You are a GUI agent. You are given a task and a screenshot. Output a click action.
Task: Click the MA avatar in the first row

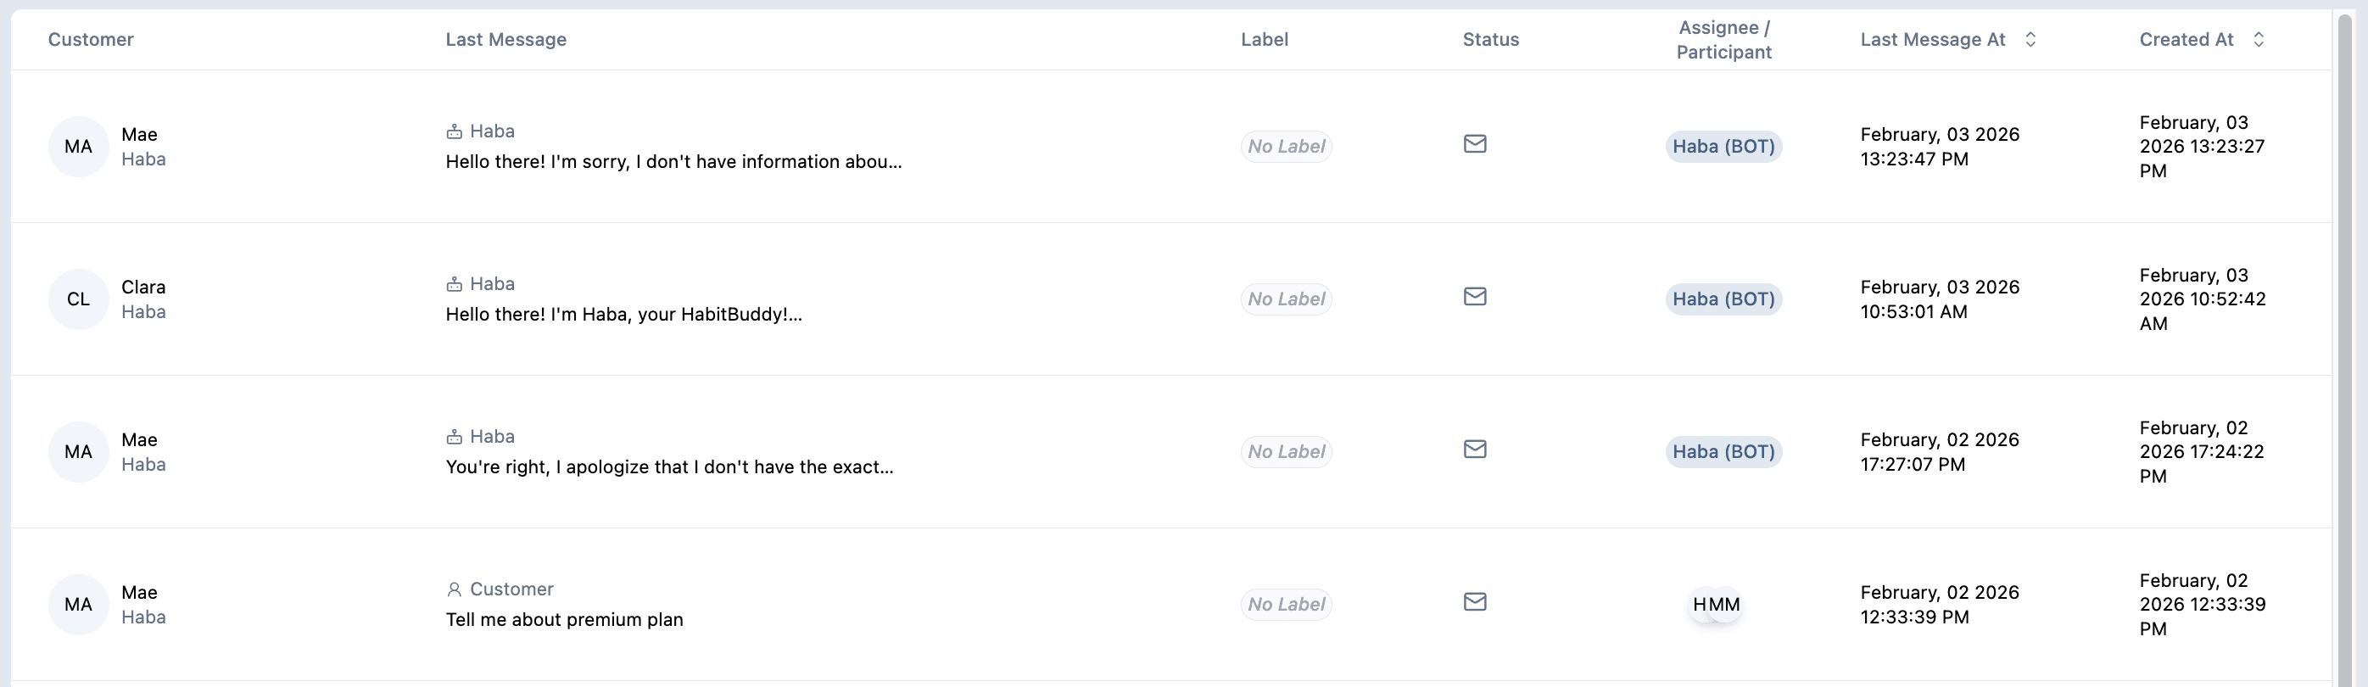[x=78, y=146]
